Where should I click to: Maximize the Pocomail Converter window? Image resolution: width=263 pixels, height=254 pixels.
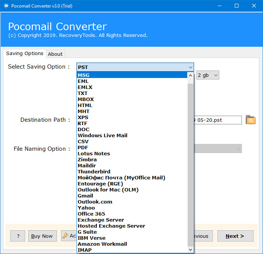[x=237, y=6]
